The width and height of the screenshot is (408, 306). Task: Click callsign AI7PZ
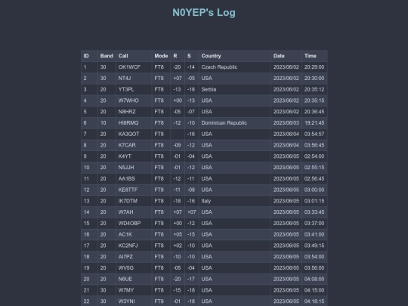125,257
